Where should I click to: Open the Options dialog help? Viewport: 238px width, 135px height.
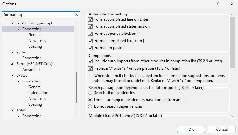click(x=217, y=4)
